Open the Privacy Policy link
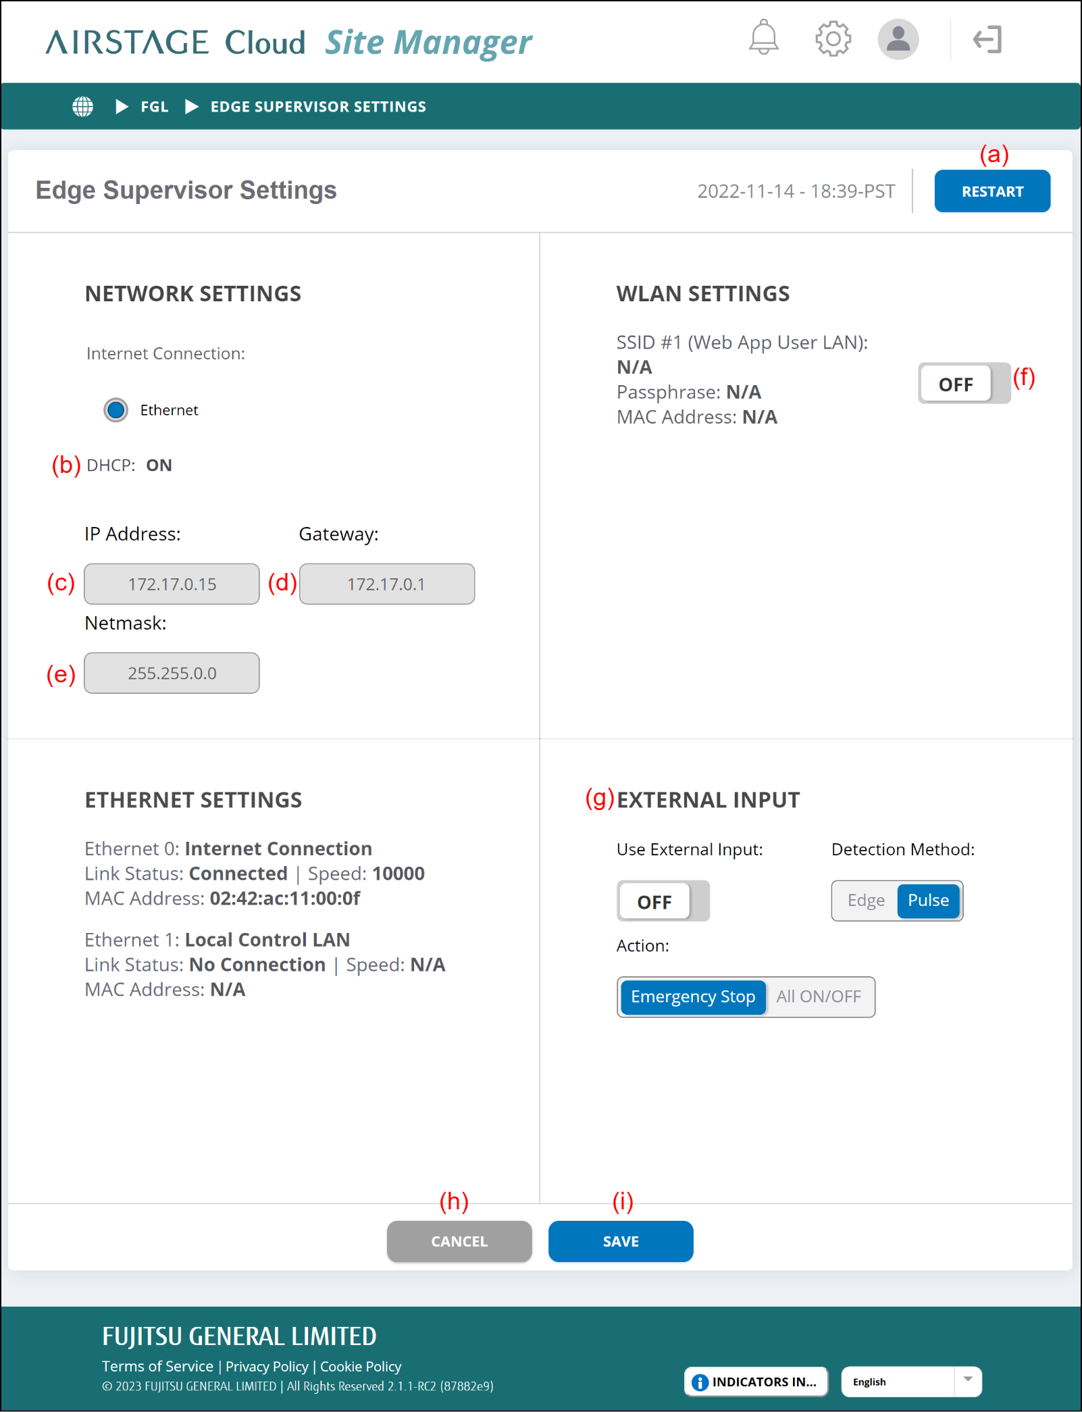 coord(267,1367)
